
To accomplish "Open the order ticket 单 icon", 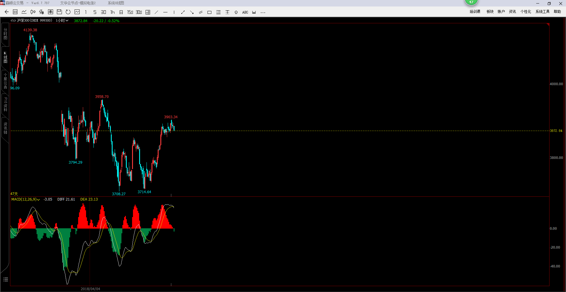I will point(50,12).
